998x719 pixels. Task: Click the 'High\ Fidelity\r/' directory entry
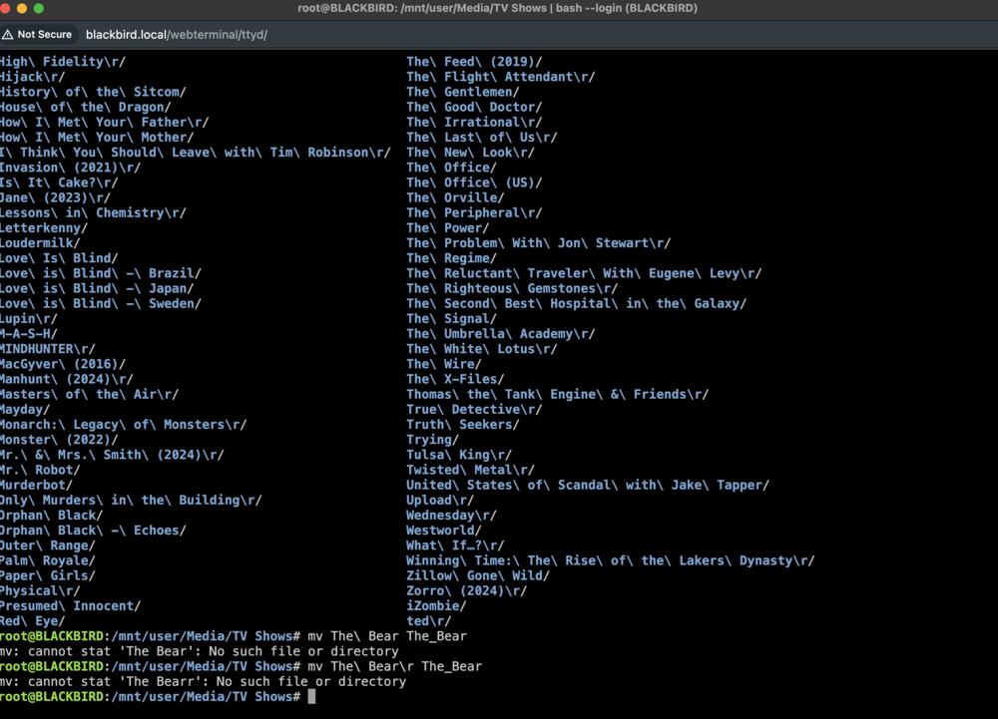click(62, 62)
